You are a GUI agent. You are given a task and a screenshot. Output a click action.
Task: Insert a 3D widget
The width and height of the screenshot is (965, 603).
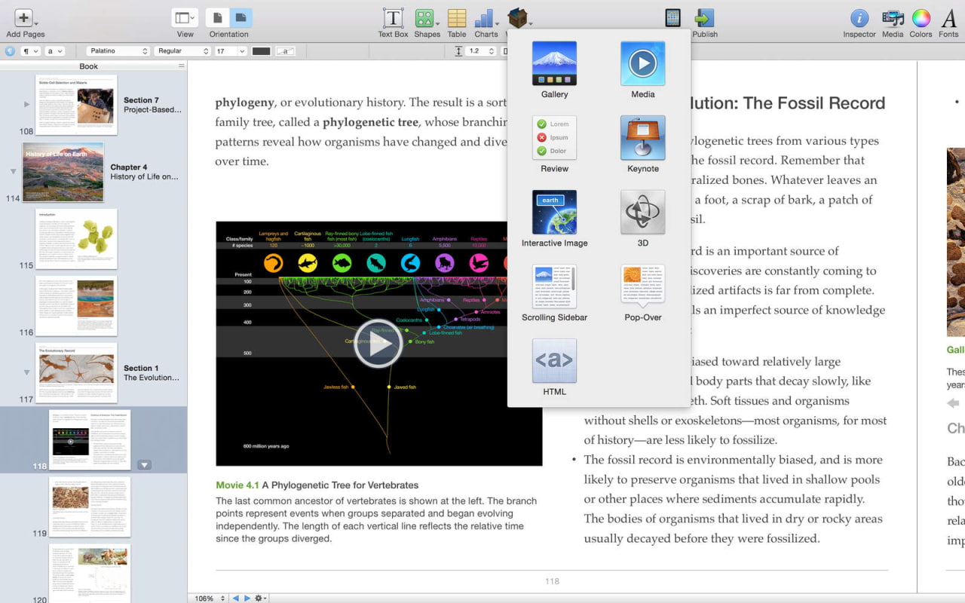[642, 212]
